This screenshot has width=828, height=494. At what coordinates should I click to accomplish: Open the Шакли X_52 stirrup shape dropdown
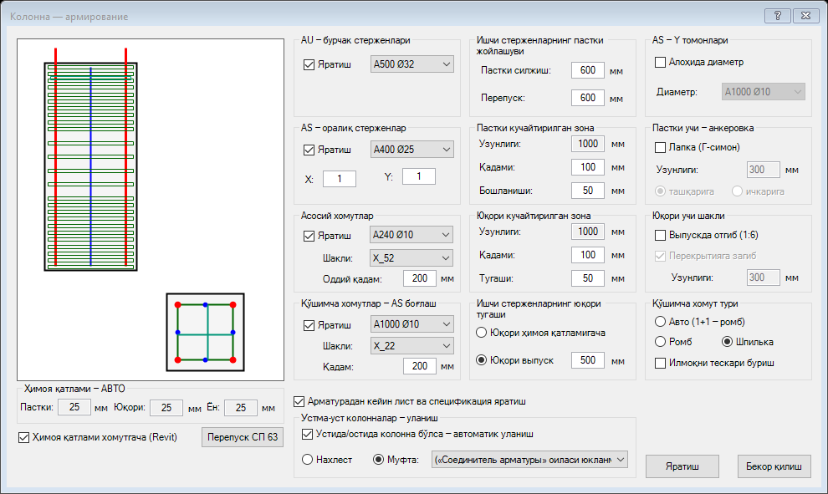[411, 258]
